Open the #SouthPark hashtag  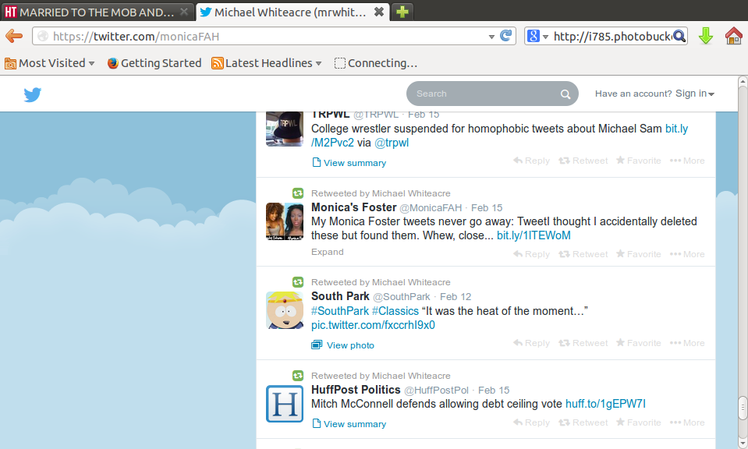click(x=340, y=311)
